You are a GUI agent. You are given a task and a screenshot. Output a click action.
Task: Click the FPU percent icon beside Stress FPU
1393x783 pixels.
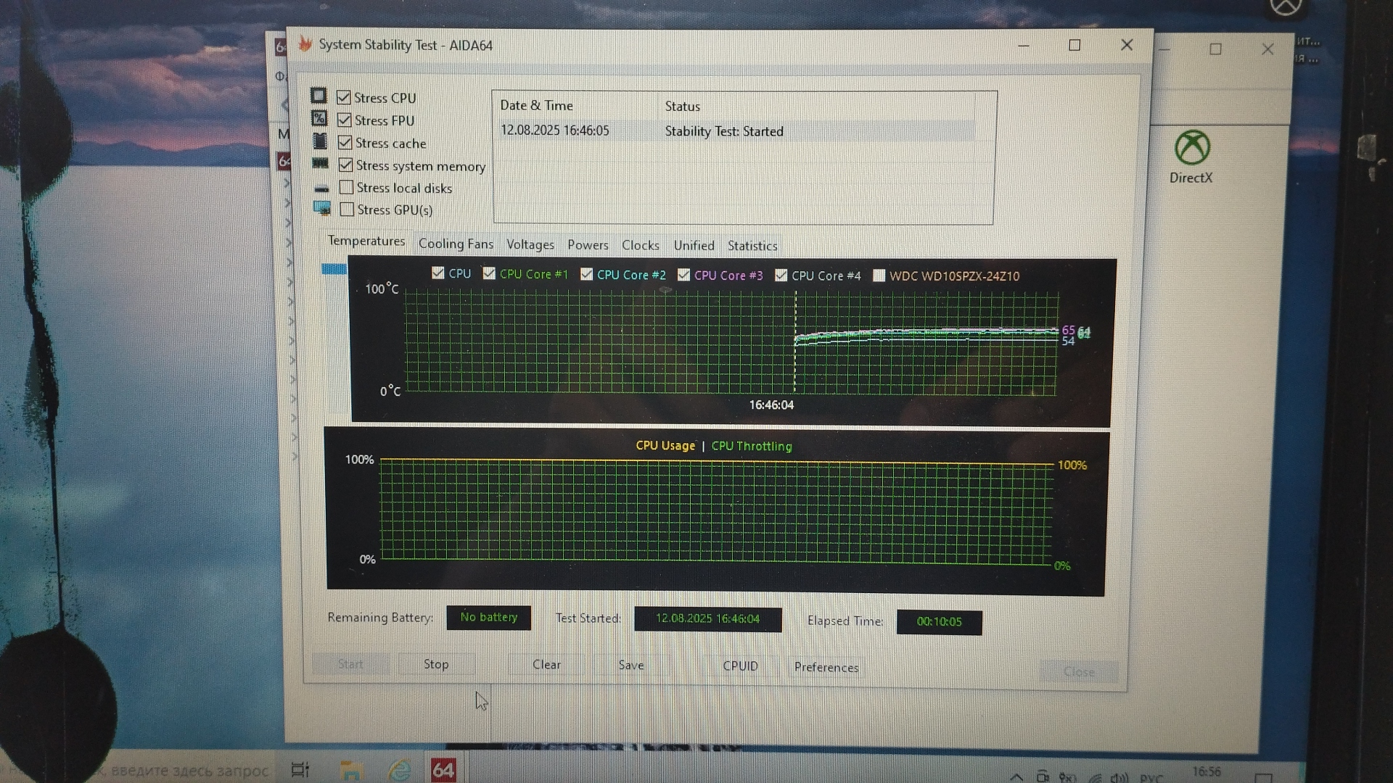319,118
